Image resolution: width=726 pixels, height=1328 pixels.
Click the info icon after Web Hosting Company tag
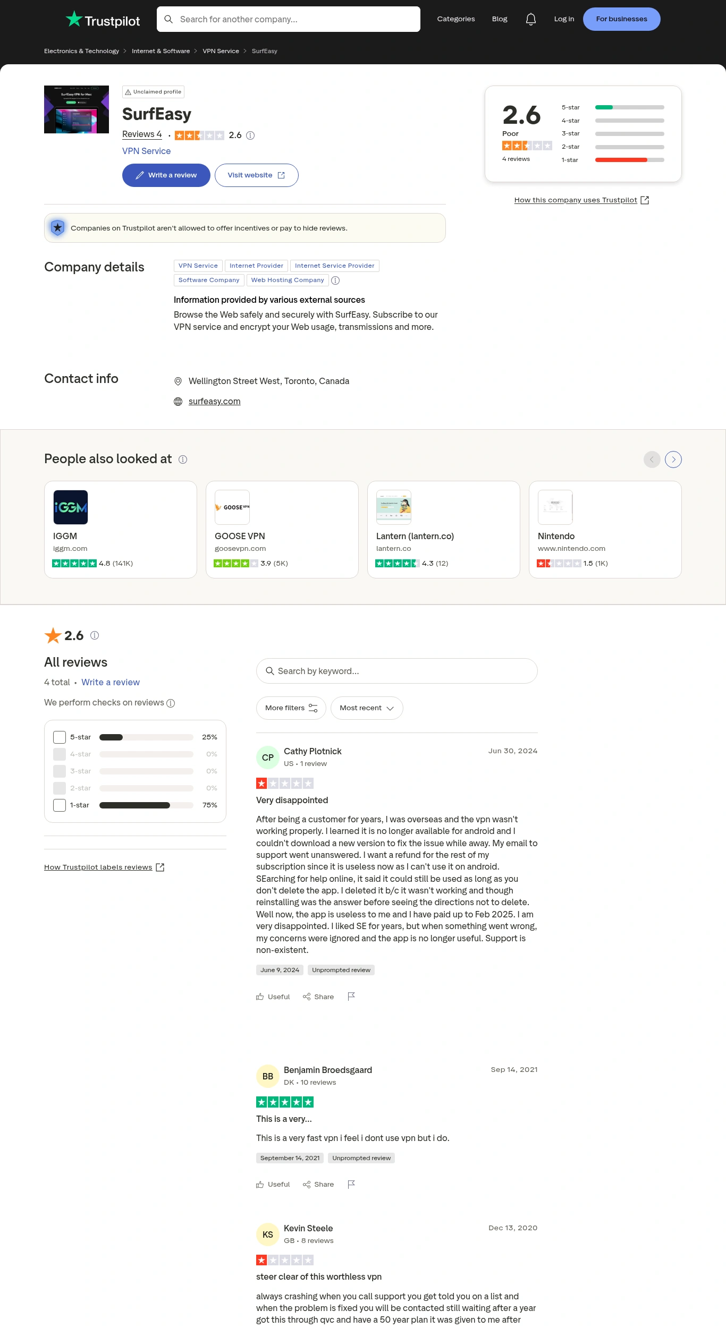[x=335, y=280]
